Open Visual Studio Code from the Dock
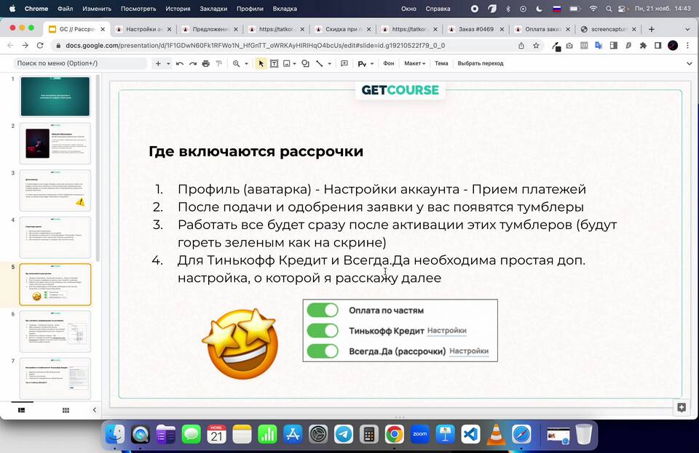The width and height of the screenshot is (699, 453). pos(470,434)
